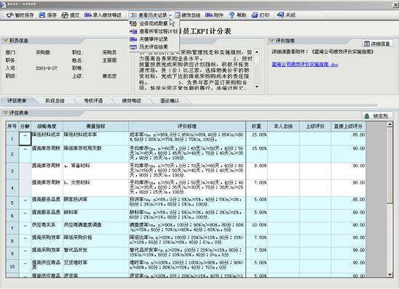Open the 蓝海公司绩效评价实施指南.doc link
The image size is (399, 289).
pos(305,65)
